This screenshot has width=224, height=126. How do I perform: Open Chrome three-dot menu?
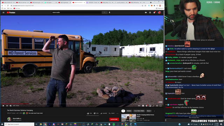pyautogui.click(x=163, y=6)
